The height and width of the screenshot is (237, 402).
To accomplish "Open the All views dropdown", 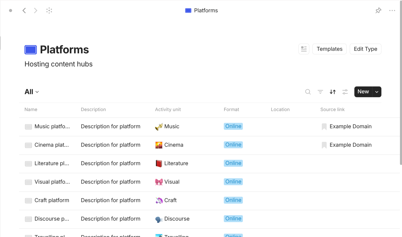I will coord(31,92).
